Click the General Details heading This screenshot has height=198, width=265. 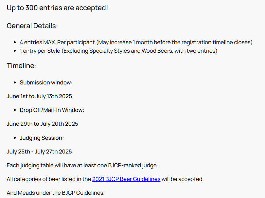[x=32, y=26]
